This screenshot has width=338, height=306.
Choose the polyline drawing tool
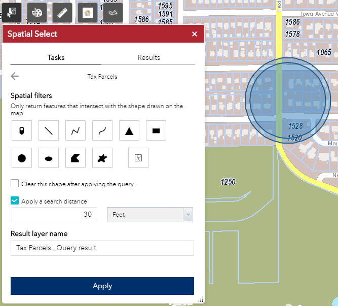pos(76,130)
